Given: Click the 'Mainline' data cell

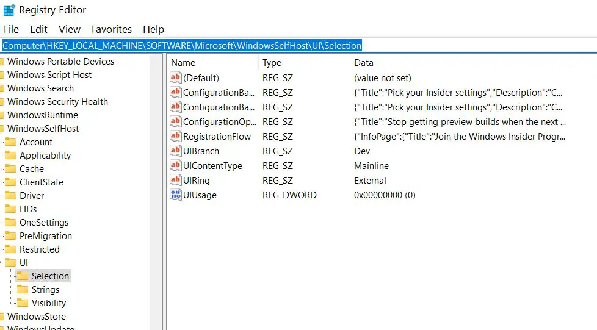Looking at the screenshot, I should coord(371,165).
